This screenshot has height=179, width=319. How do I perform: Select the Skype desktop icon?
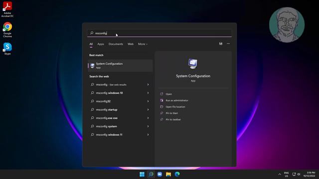[x=7, y=49]
